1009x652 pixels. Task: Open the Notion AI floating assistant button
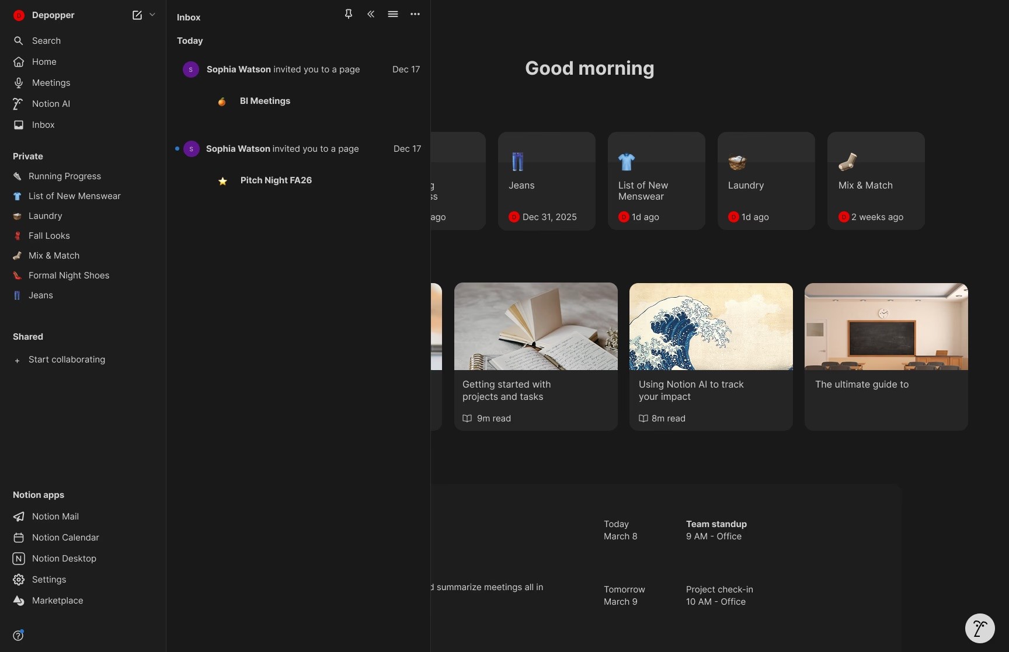[x=980, y=628]
